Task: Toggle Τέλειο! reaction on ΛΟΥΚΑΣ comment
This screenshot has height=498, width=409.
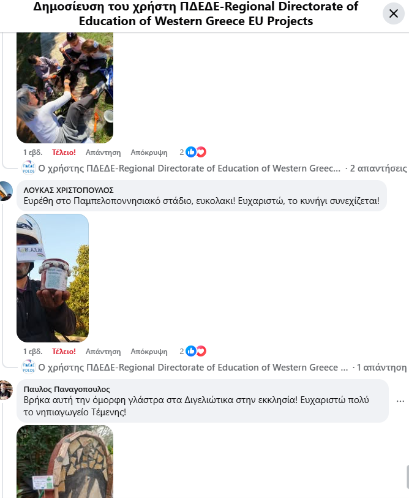Action: pyautogui.click(x=64, y=352)
